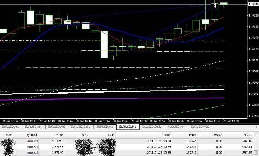Sort trades by the Size column header
This screenshot has width=259, height=156.
[x=8, y=135]
